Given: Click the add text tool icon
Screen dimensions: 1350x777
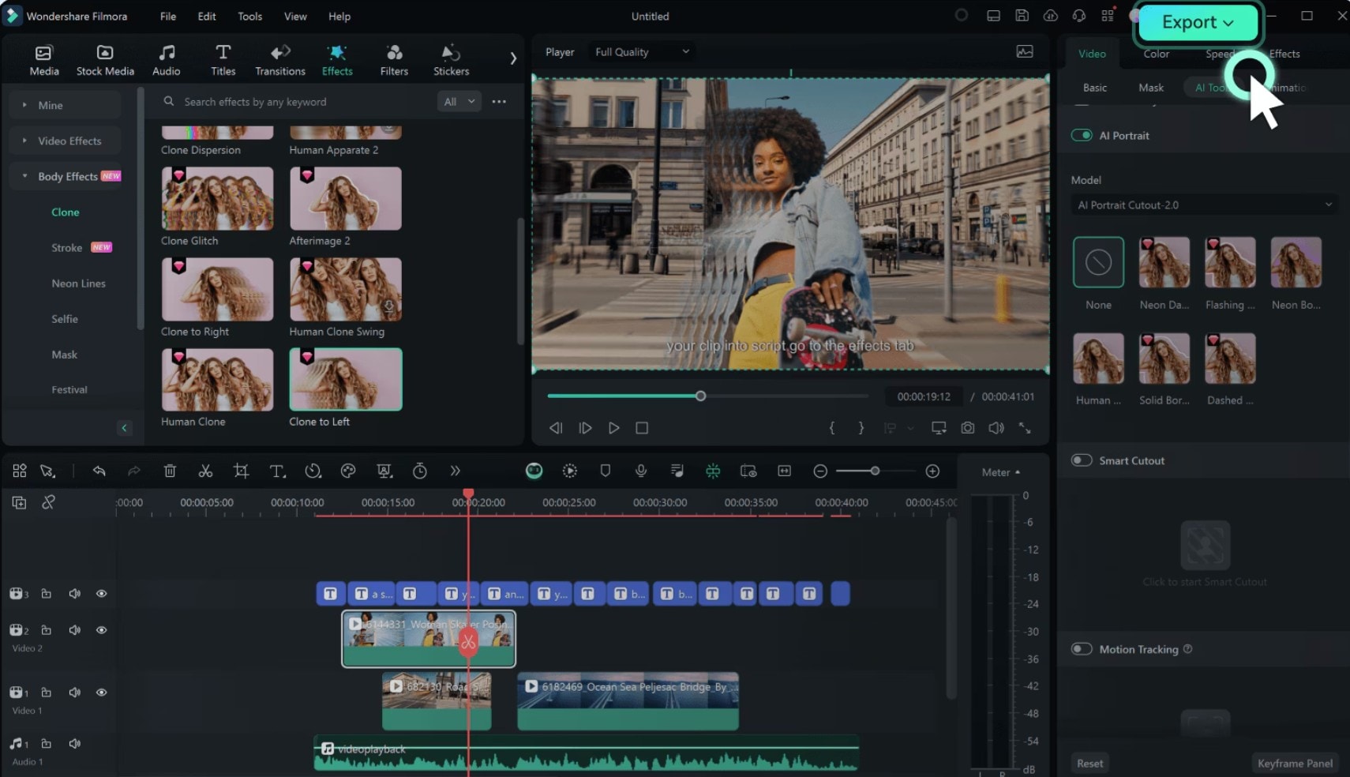Looking at the screenshot, I should click(x=277, y=471).
